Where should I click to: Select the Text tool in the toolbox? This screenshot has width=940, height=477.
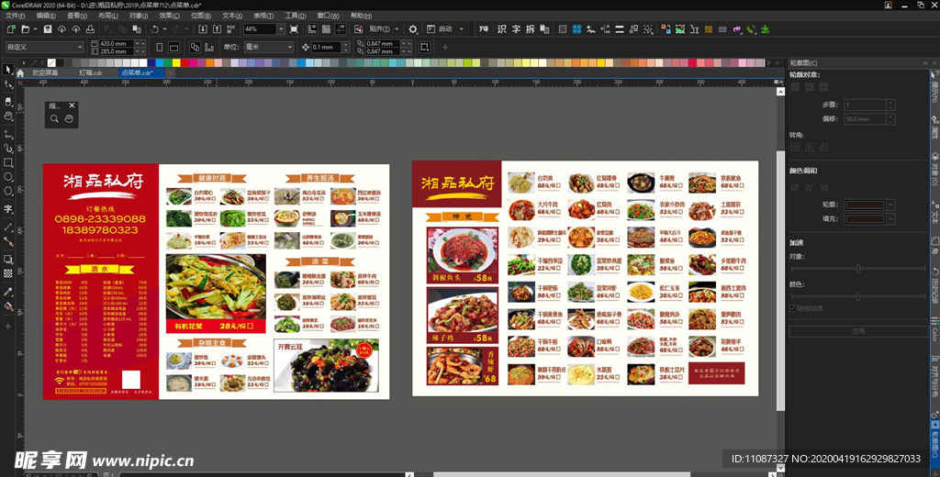point(8,209)
